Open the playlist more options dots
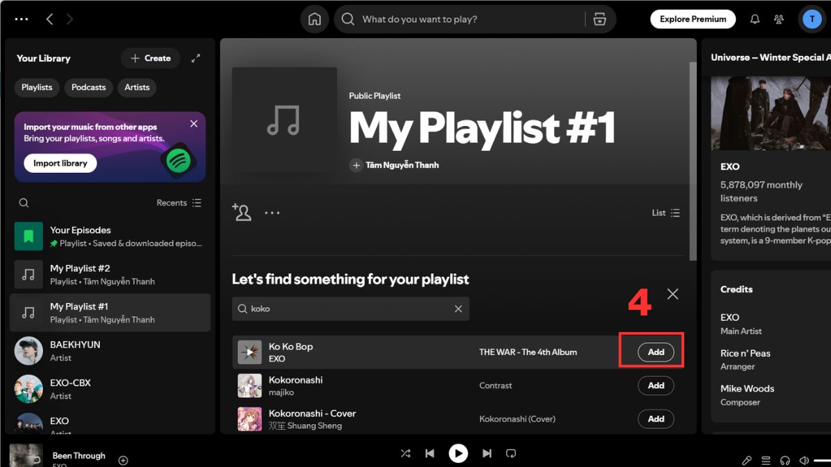The height and width of the screenshot is (467, 831). click(x=272, y=212)
